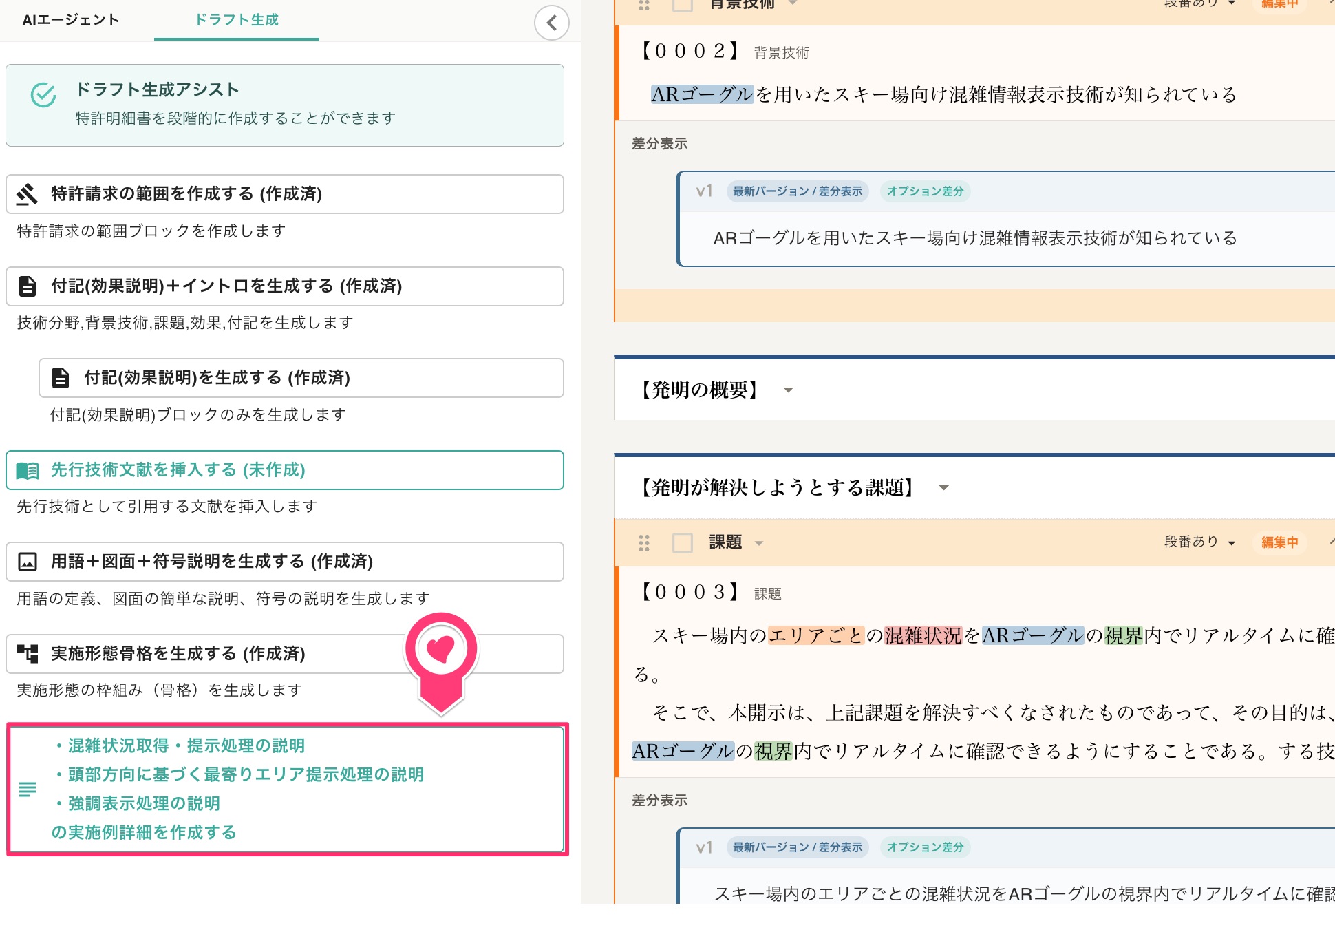Click the hierarchy icon for 実施形態骨格

point(28,653)
